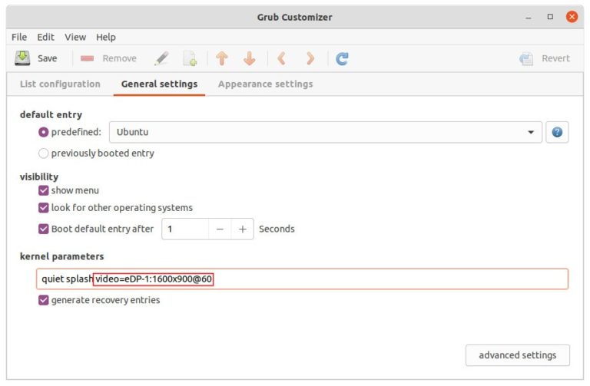The image size is (590, 386).
Task: Click the seconds timeout value field
Action: click(185, 229)
